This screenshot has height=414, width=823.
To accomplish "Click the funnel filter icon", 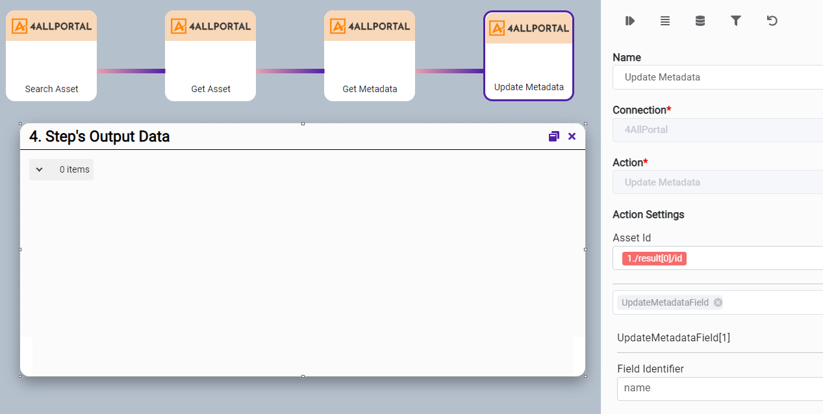I will click(x=736, y=21).
